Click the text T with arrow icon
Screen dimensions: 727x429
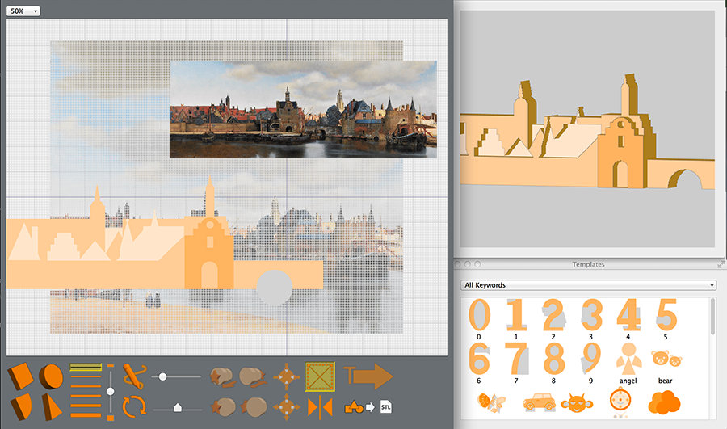click(368, 376)
